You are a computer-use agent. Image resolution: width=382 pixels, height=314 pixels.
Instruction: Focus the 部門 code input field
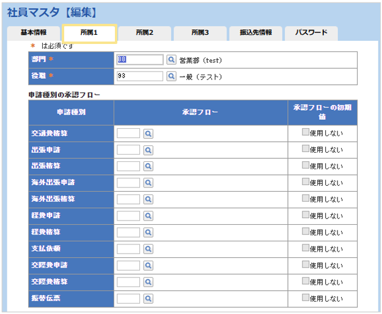tap(140, 60)
